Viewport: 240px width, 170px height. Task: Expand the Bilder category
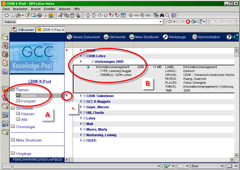84,50
